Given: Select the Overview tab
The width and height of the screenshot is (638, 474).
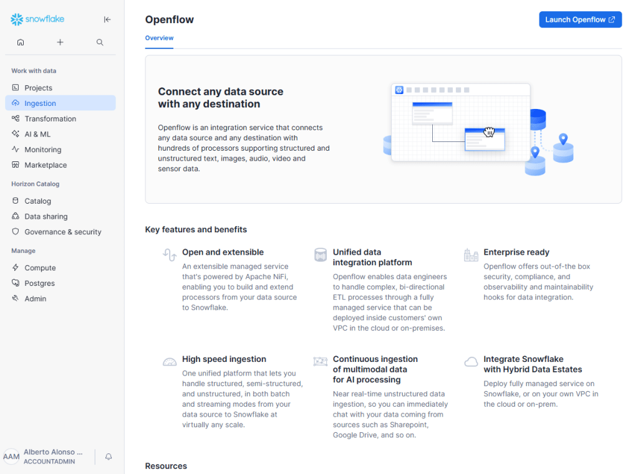Looking at the screenshot, I should [159, 38].
